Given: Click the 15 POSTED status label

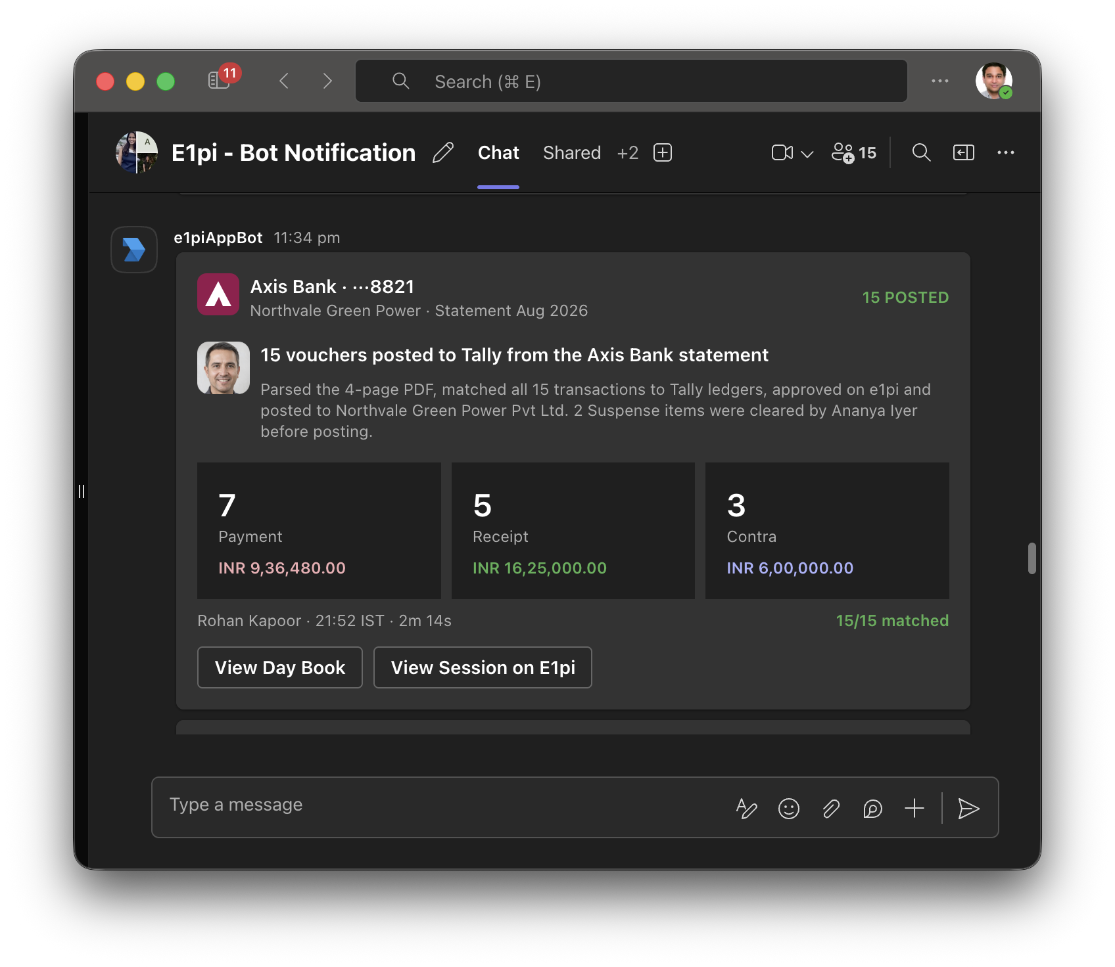Looking at the screenshot, I should pos(905,298).
